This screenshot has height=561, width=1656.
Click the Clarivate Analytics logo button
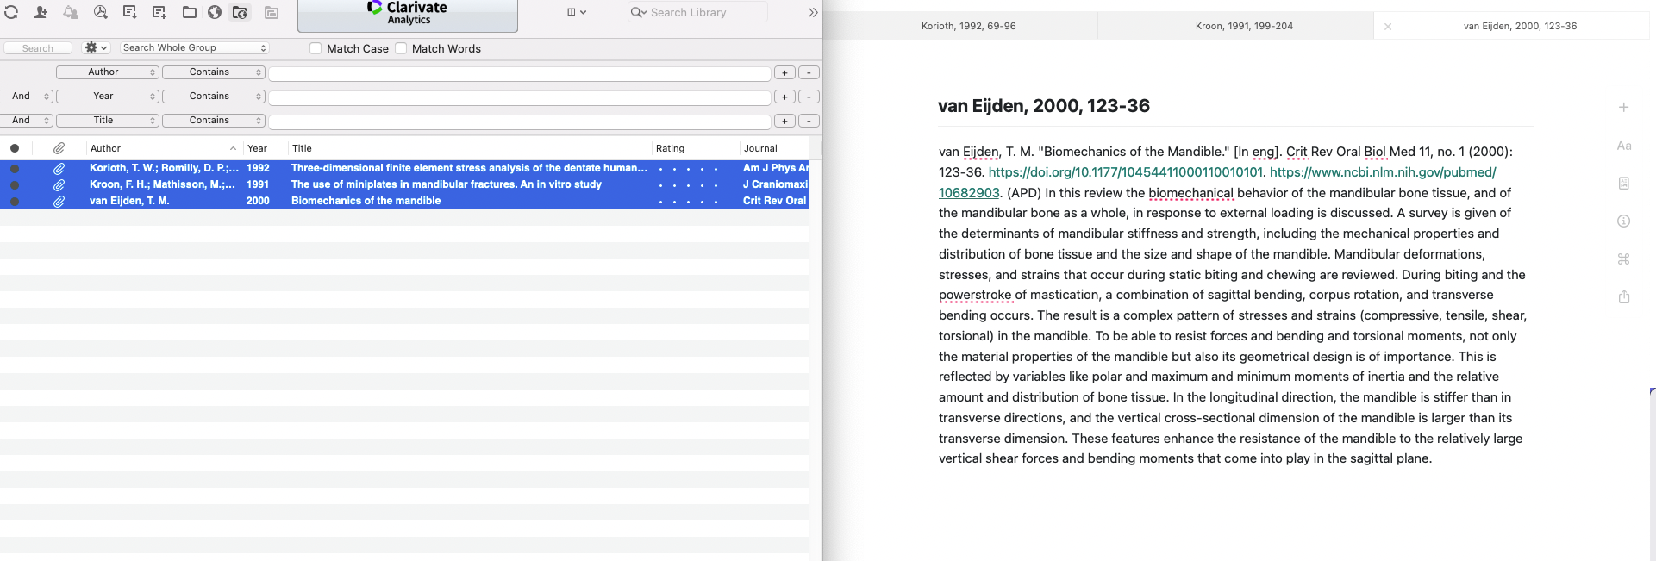point(408,15)
